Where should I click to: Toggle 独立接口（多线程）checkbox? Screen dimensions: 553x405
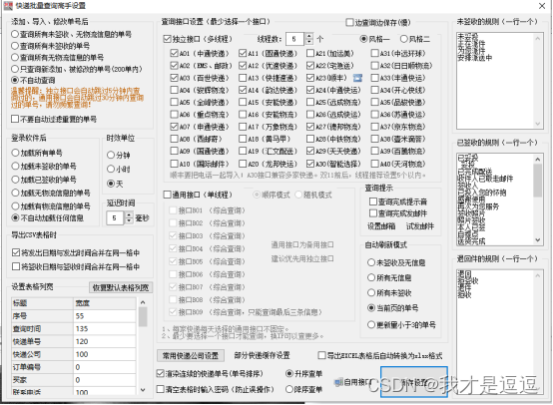[x=167, y=39]
